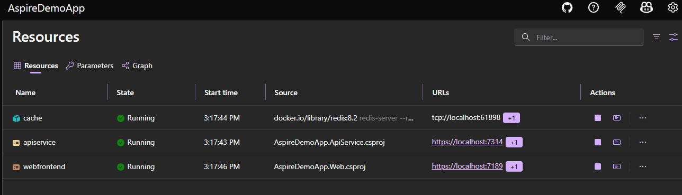
Task: View console logs for cache
Action: tap(617, 118)
